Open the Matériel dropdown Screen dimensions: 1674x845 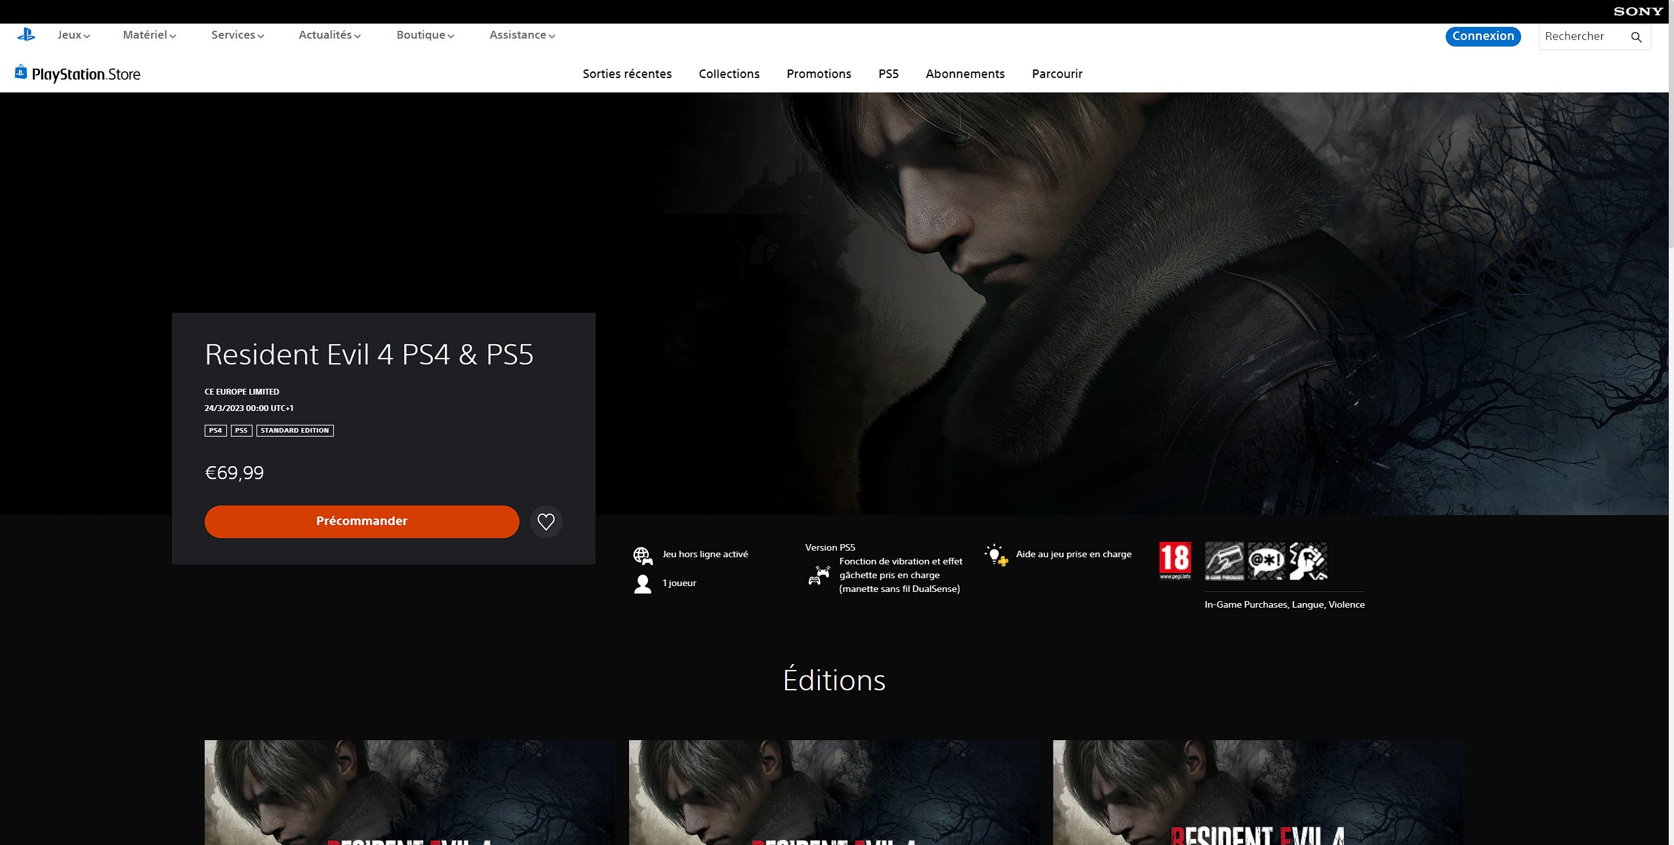(149, 34)
